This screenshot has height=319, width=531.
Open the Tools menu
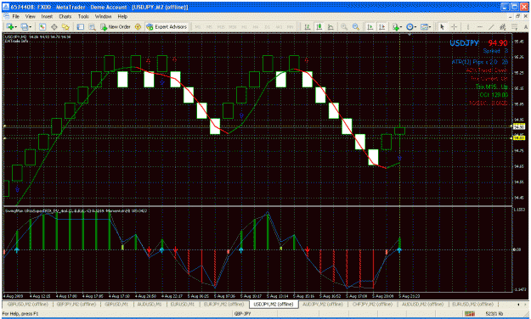(83, 16)
